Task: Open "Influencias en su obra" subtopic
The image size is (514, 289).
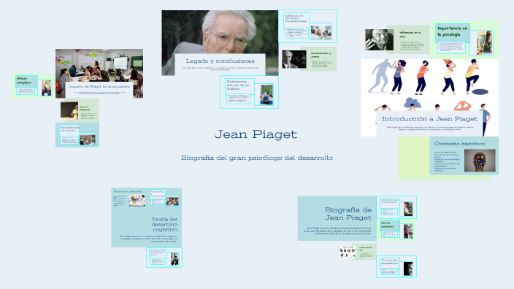Action: coord(410,34)
